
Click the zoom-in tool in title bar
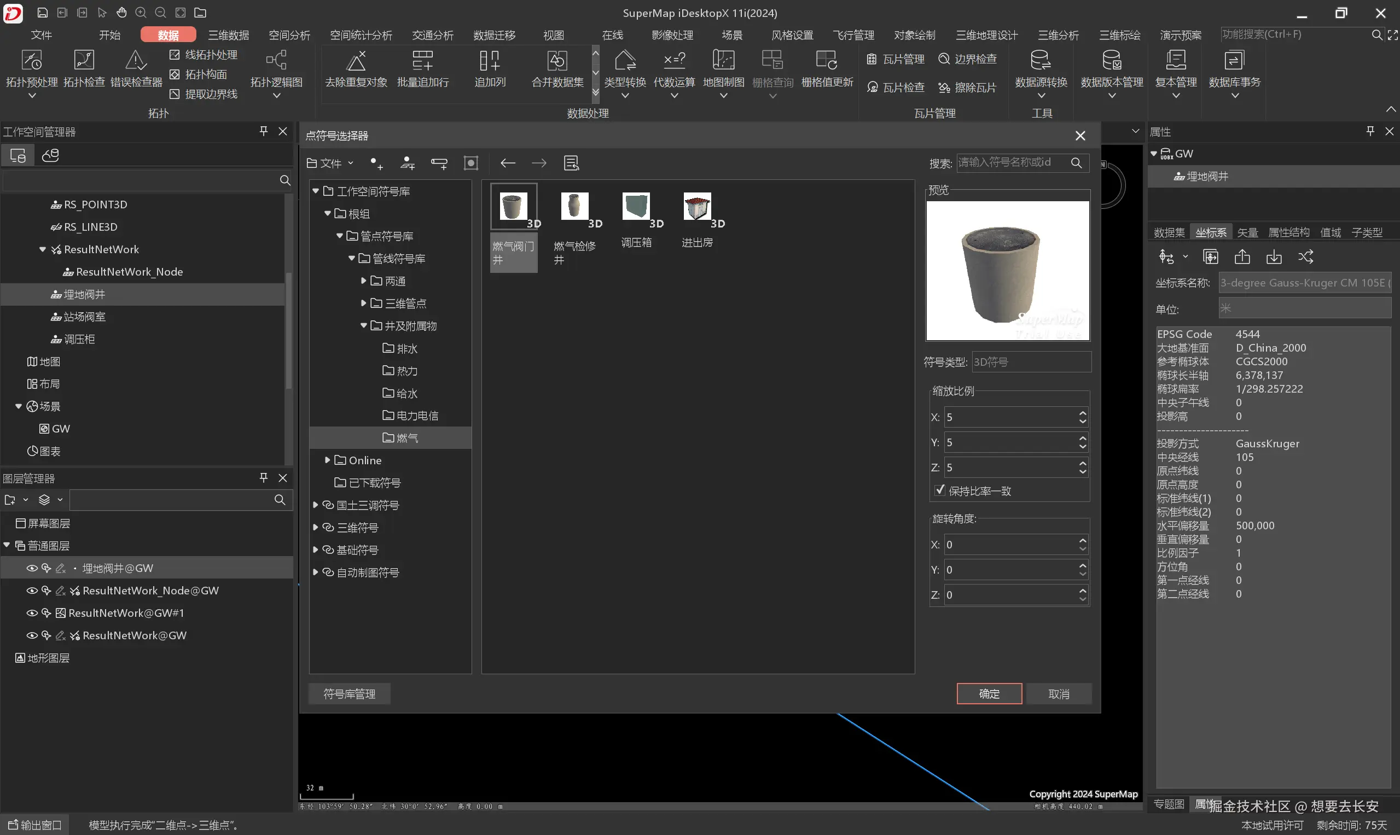pos(141,13)
